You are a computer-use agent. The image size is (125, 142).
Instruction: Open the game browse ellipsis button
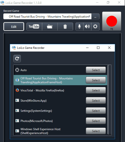[95, 16]
